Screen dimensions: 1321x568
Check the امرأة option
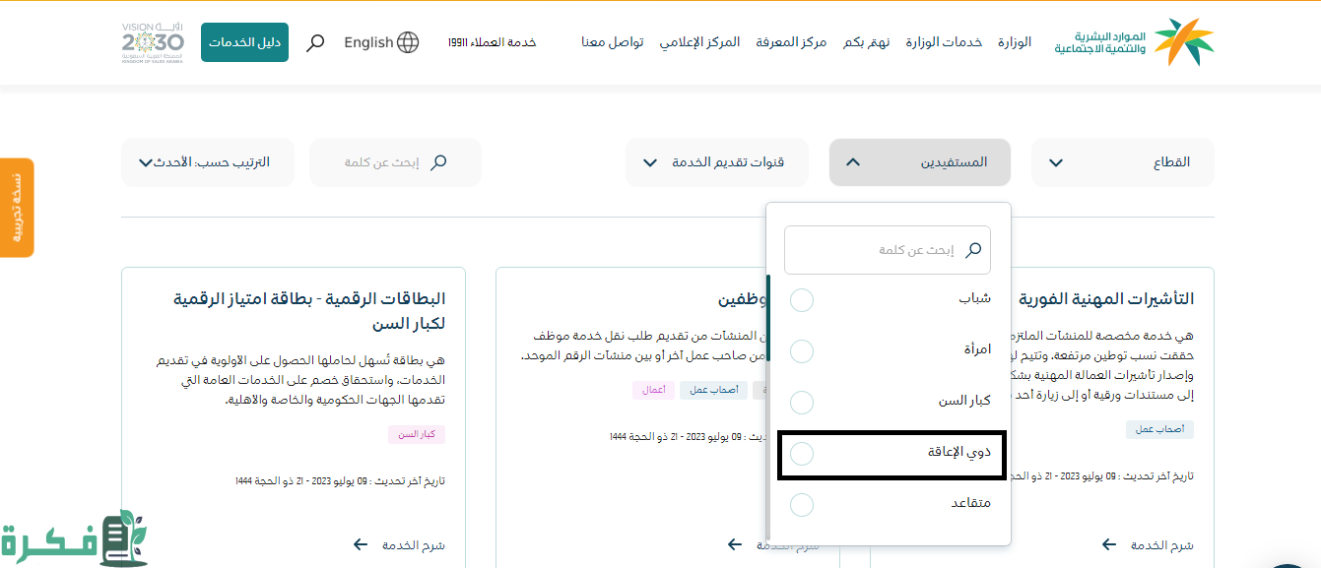[x=802, y=350]
